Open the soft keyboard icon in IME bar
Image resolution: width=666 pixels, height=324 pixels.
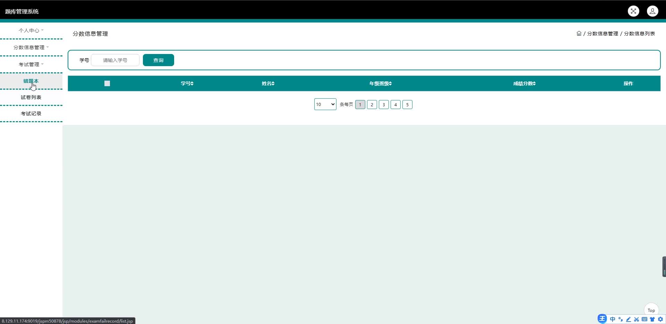click(644, 319)
